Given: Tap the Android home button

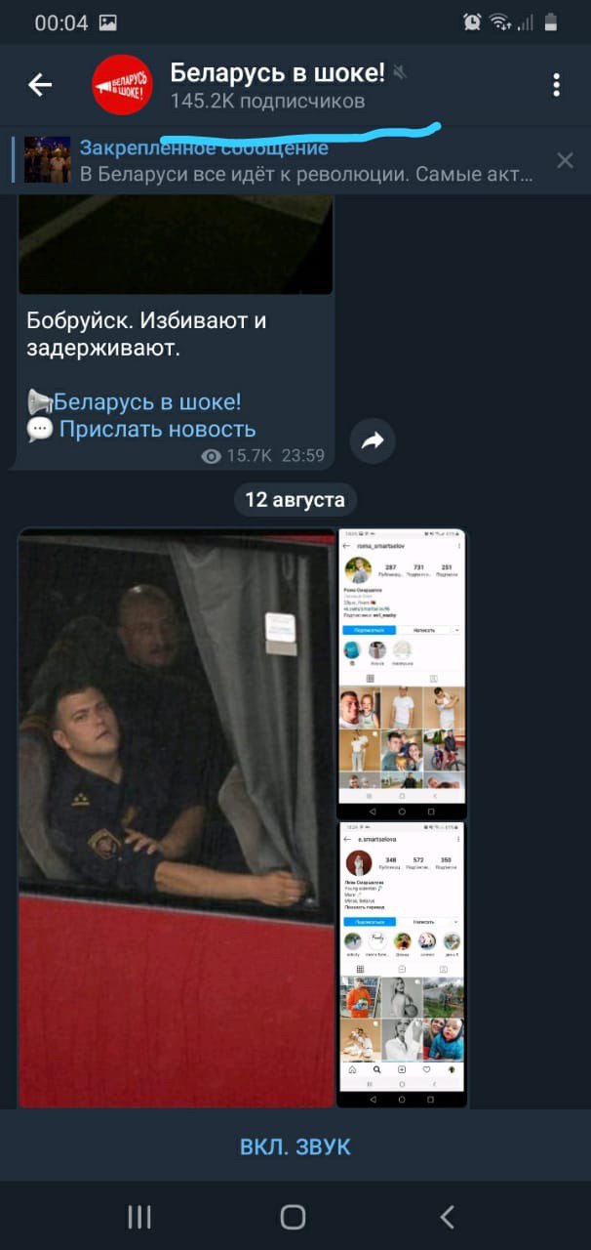Looking at the screenshot, I should click(294, 1216).
